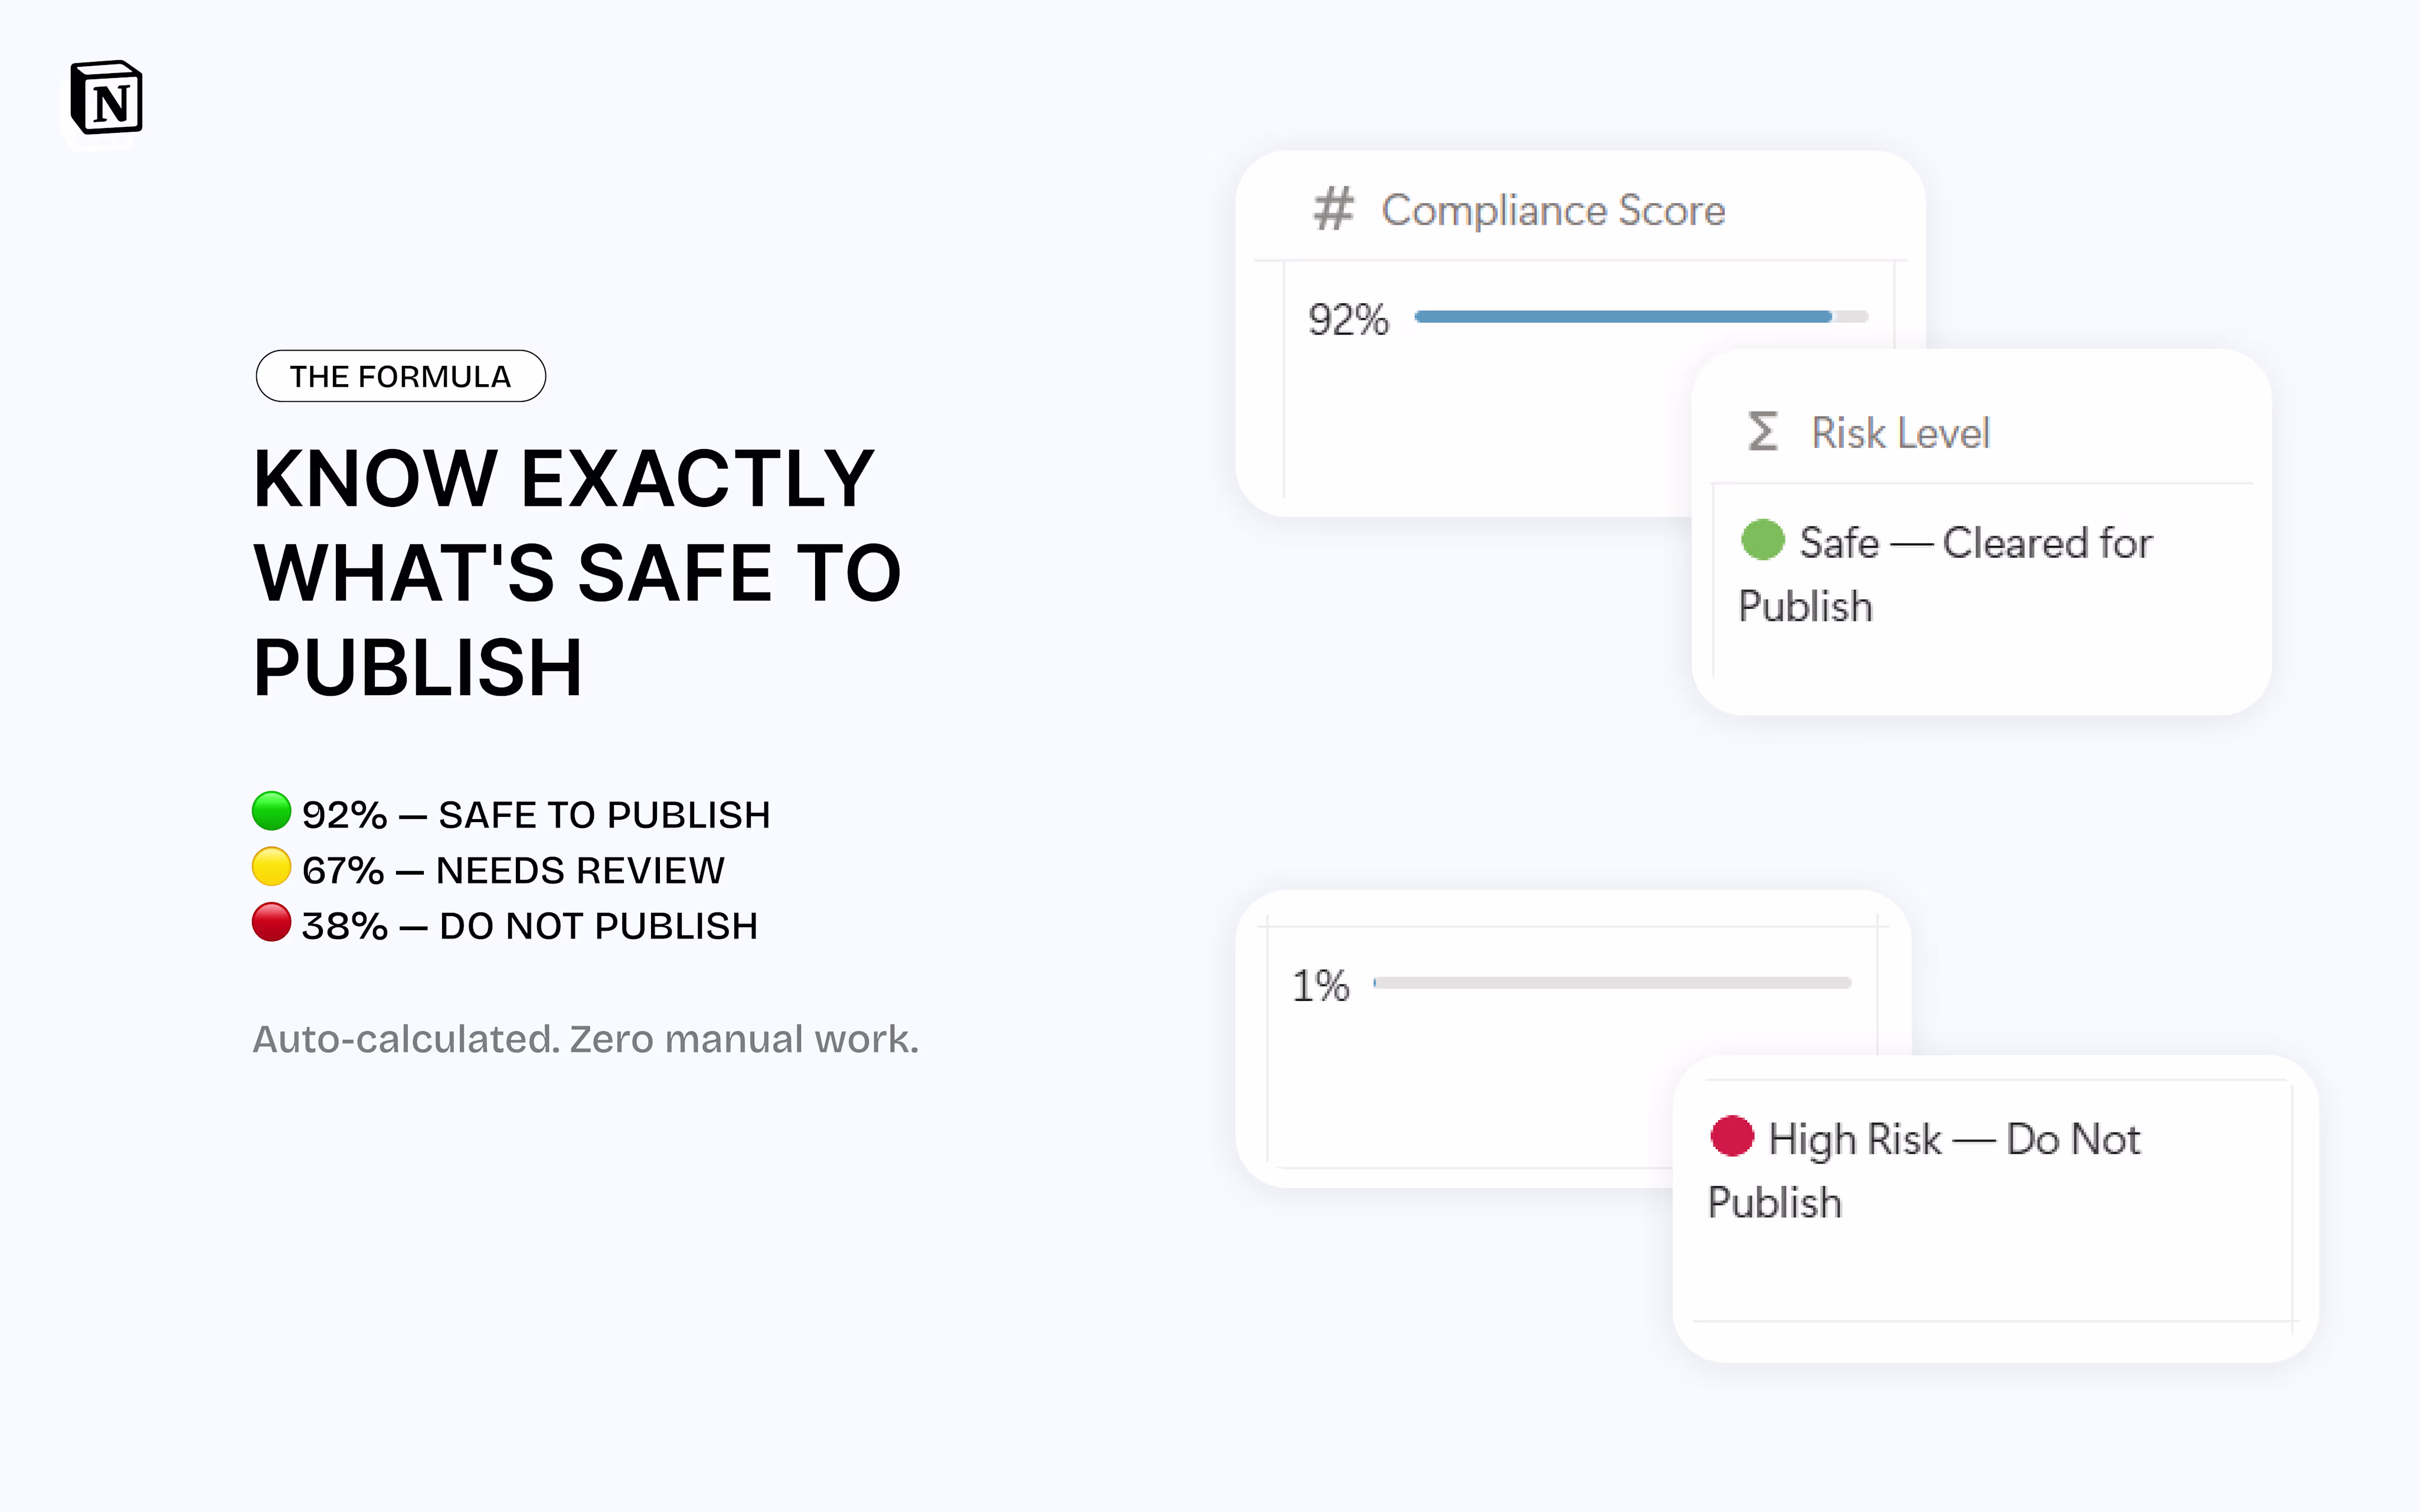Click the red circle beside 38% — Do Not Publish
The image size is (2420, 1512).
coord(271,922)
